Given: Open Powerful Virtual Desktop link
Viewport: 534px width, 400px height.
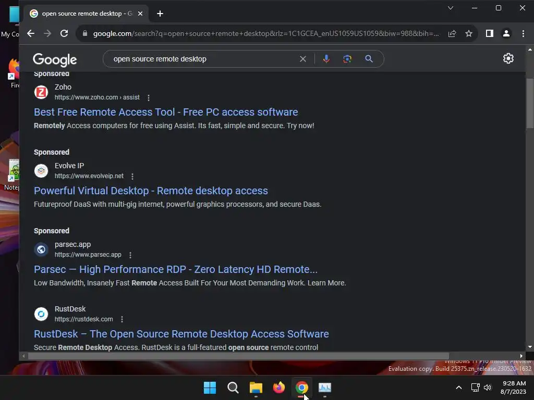Looking at the screenshot, I should click(x=151, y=191).
